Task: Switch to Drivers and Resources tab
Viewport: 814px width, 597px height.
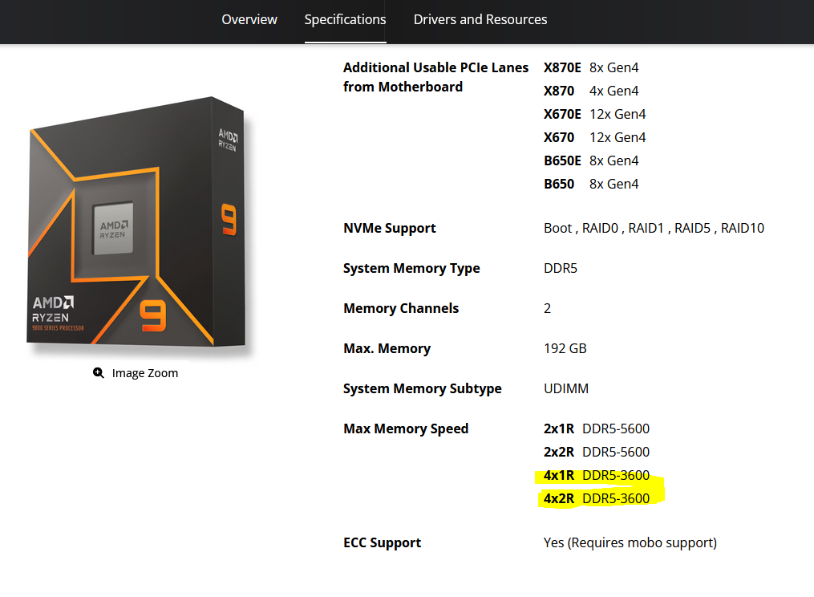Action: coord(480,20)
